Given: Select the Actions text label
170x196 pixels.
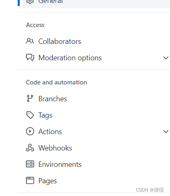Looking at the screenshot, I should click(x=50, y=132).
